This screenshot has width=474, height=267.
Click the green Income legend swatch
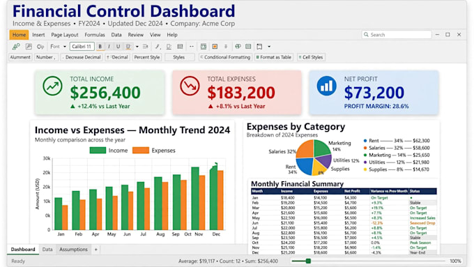(x=98, y=151)
